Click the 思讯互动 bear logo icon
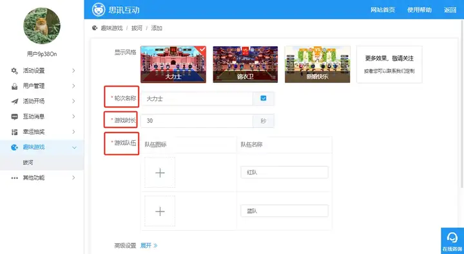This screenshot has height=254, width=464. click(99, 10)
